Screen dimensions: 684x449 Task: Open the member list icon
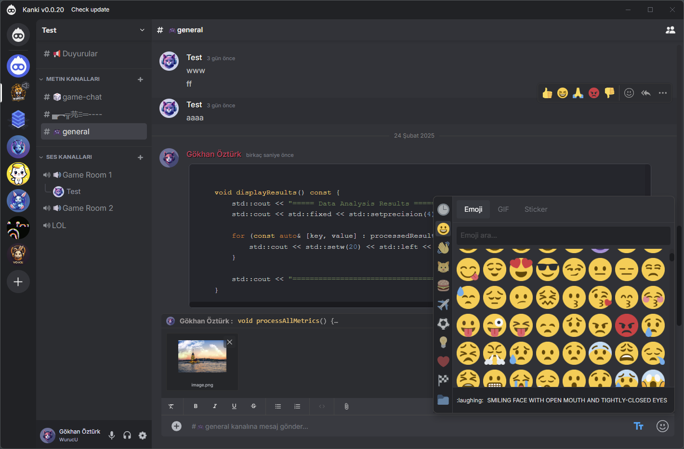coord(670,30)
